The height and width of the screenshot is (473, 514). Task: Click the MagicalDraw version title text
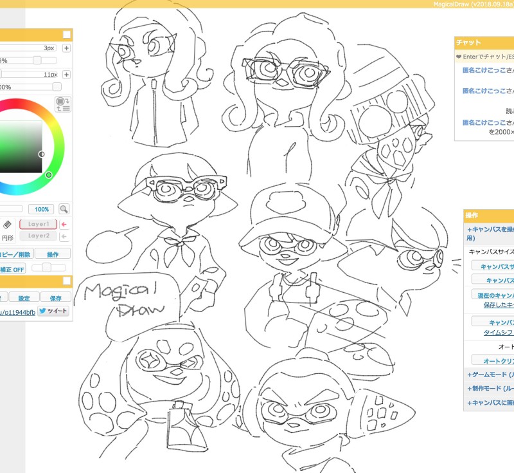(x=474, y=5)
